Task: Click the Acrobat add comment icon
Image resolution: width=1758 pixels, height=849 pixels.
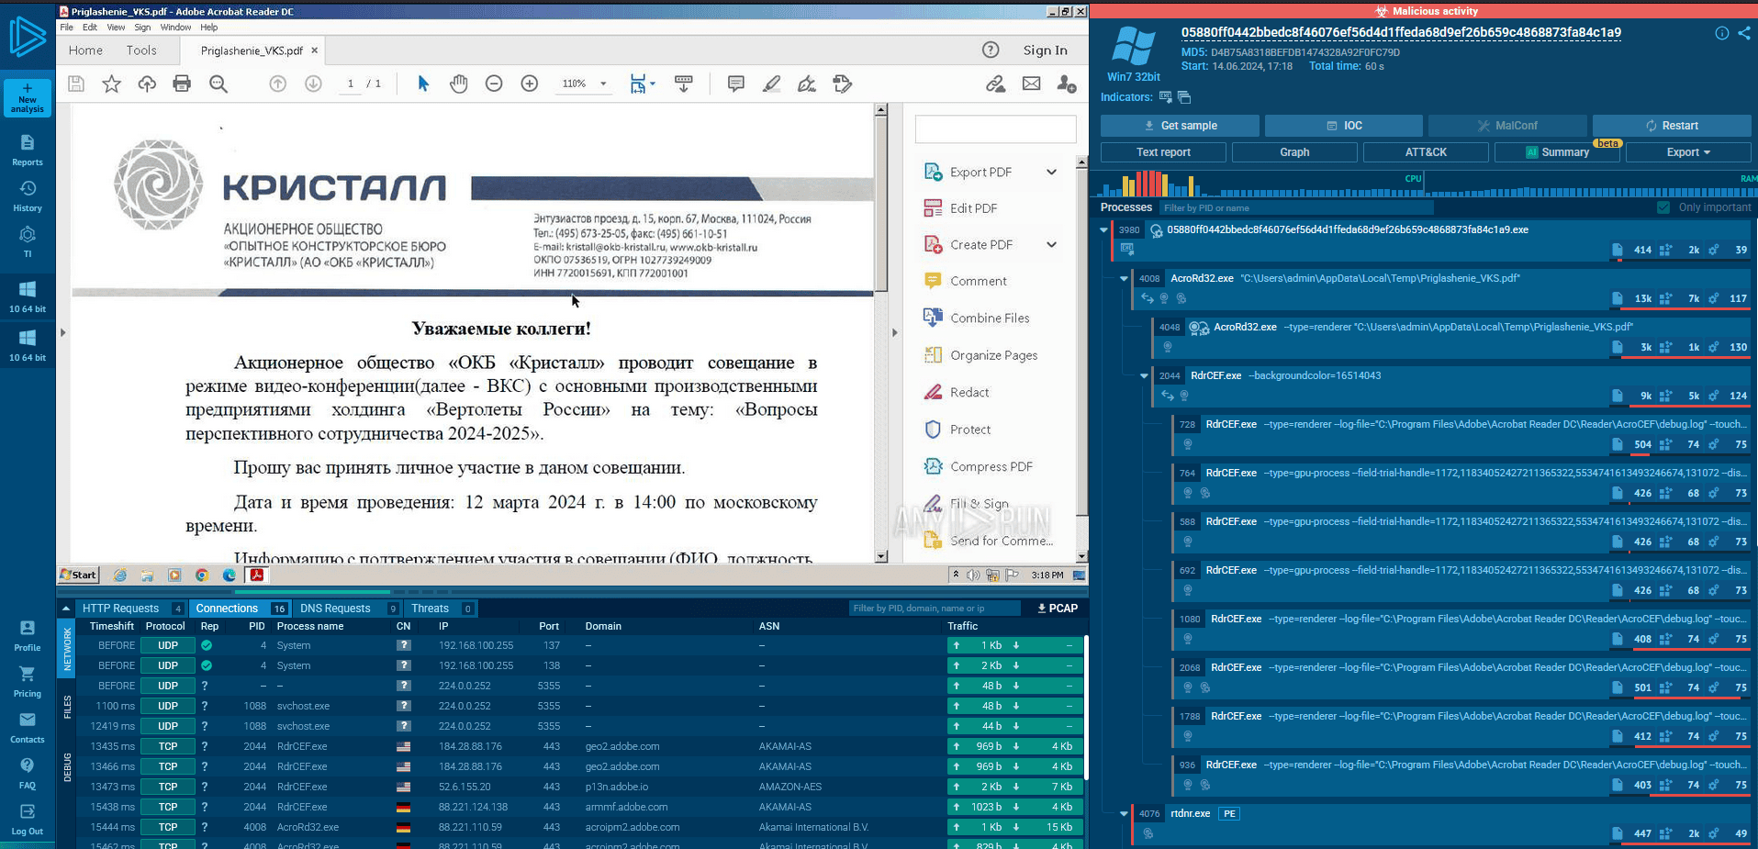Action: pyautogui.click(x=735, y=84)
